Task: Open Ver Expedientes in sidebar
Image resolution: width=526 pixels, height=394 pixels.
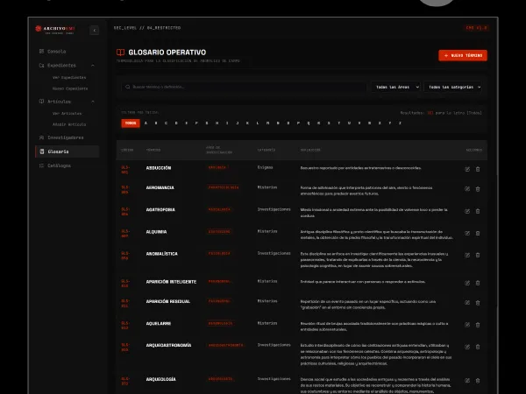Action: (69, 77)
